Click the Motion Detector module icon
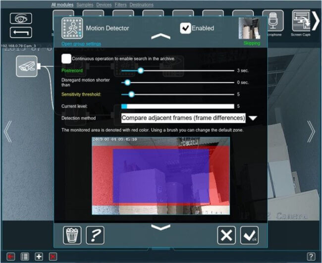 [72, 28]
